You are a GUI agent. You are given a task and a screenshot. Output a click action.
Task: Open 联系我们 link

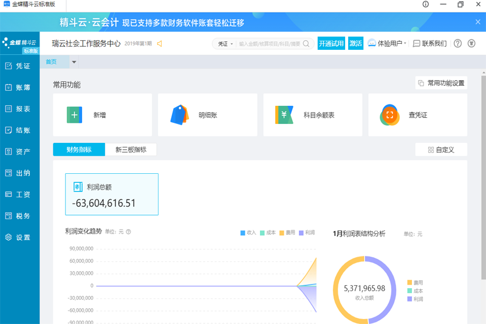click(430, 43)
